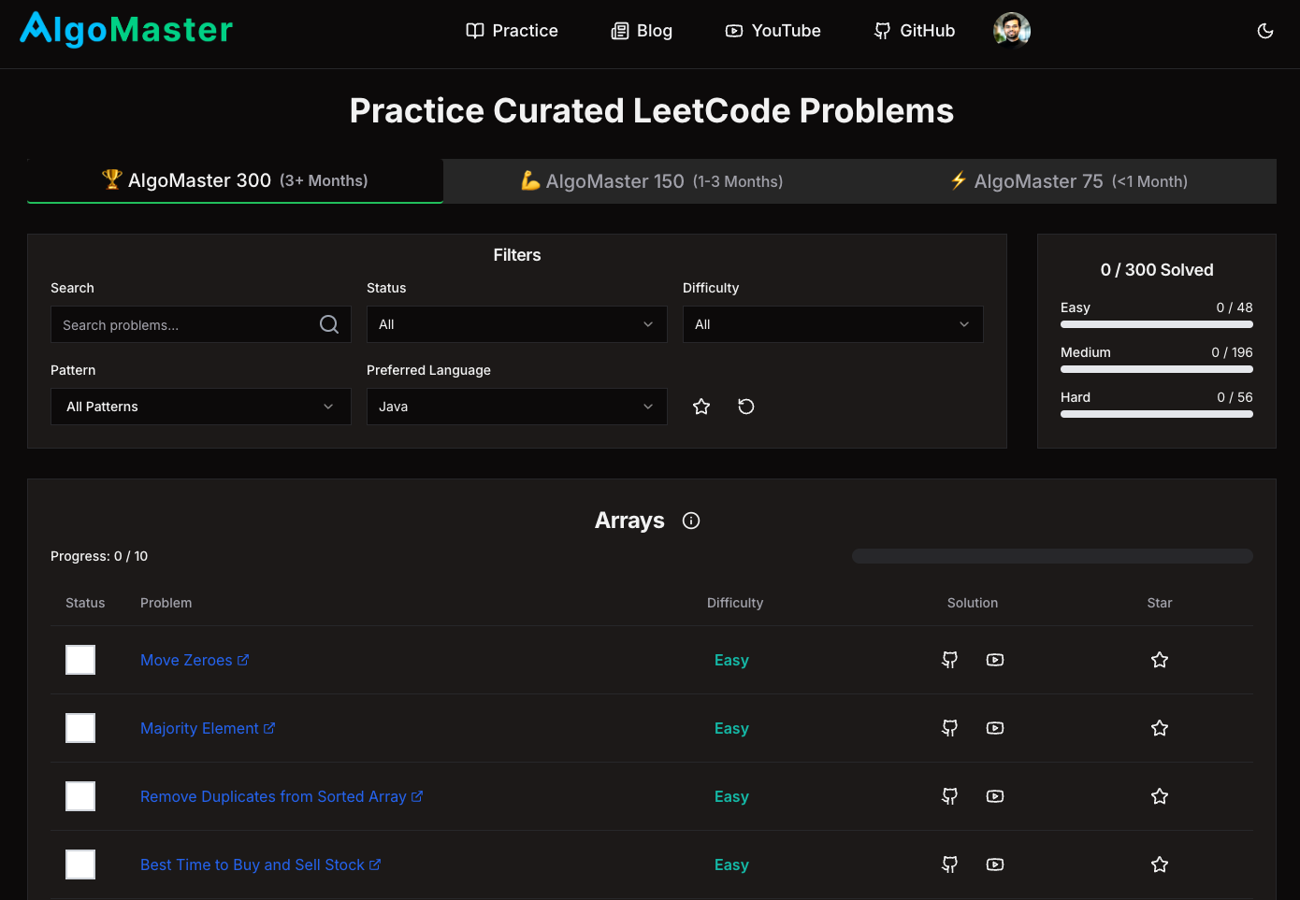This screenshot has width=1300, height=900.
Task: Star the Majority Element problem
Action: (x=1160, y=728)
